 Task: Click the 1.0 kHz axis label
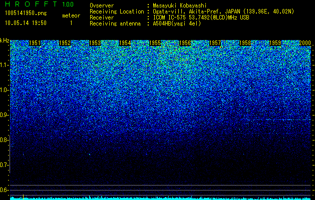[4, 90]
